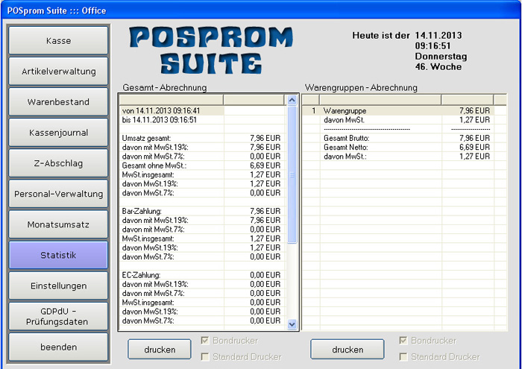Open the Kassenjournal section

coord(58,133)
